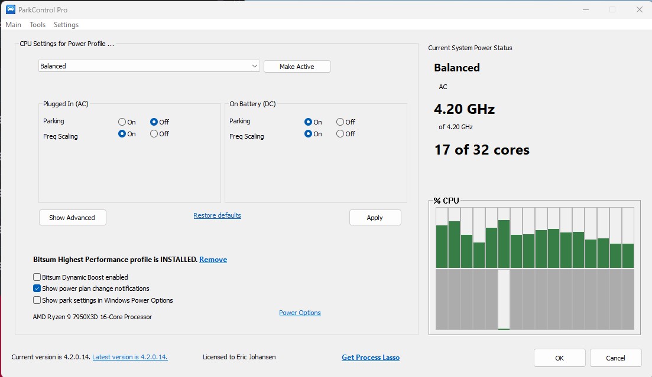652x377 pixels.
Task: Close the ParkControl Pro window
Action: coord(639,9)
